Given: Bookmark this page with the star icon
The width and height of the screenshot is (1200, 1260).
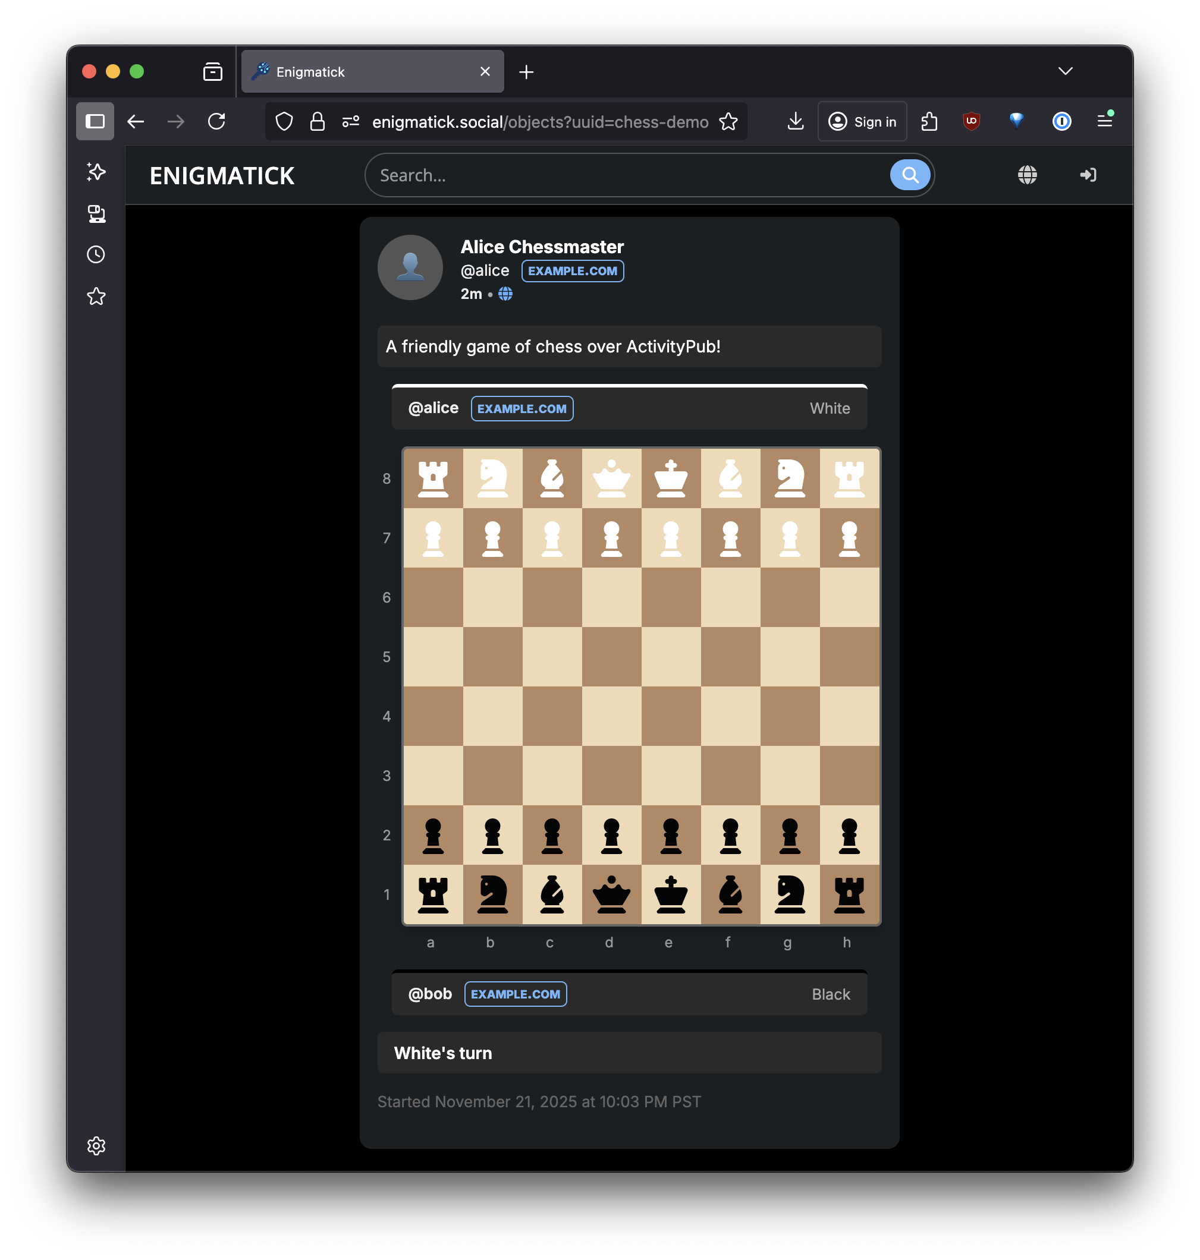Looking at the screenshot, I should 728,121.
